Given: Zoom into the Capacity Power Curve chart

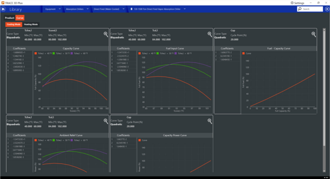Looking at the screenshot, I should click(x=210, y=121).
